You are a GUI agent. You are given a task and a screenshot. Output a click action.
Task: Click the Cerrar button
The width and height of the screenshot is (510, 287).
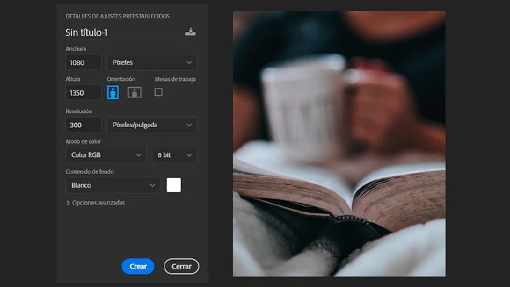point(181,267)
